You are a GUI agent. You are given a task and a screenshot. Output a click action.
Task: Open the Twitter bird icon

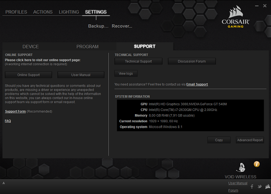point(260,187)
